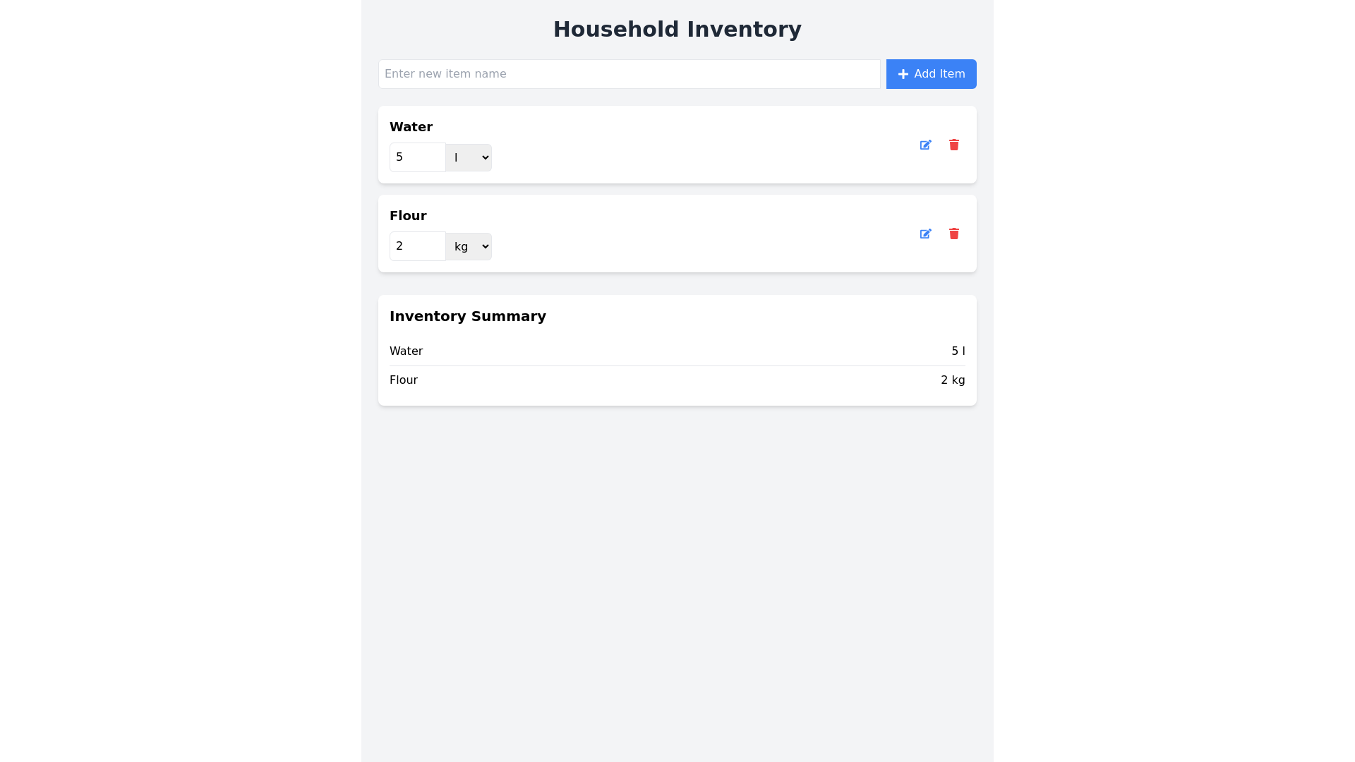Click the delete trash icon for Flour
The width and height of the screenshot is (1355, 762).
tap(953, 234)
